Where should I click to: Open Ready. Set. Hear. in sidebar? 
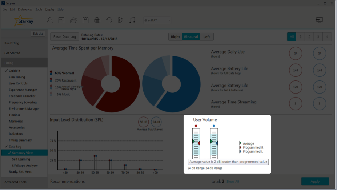(20, 172)
